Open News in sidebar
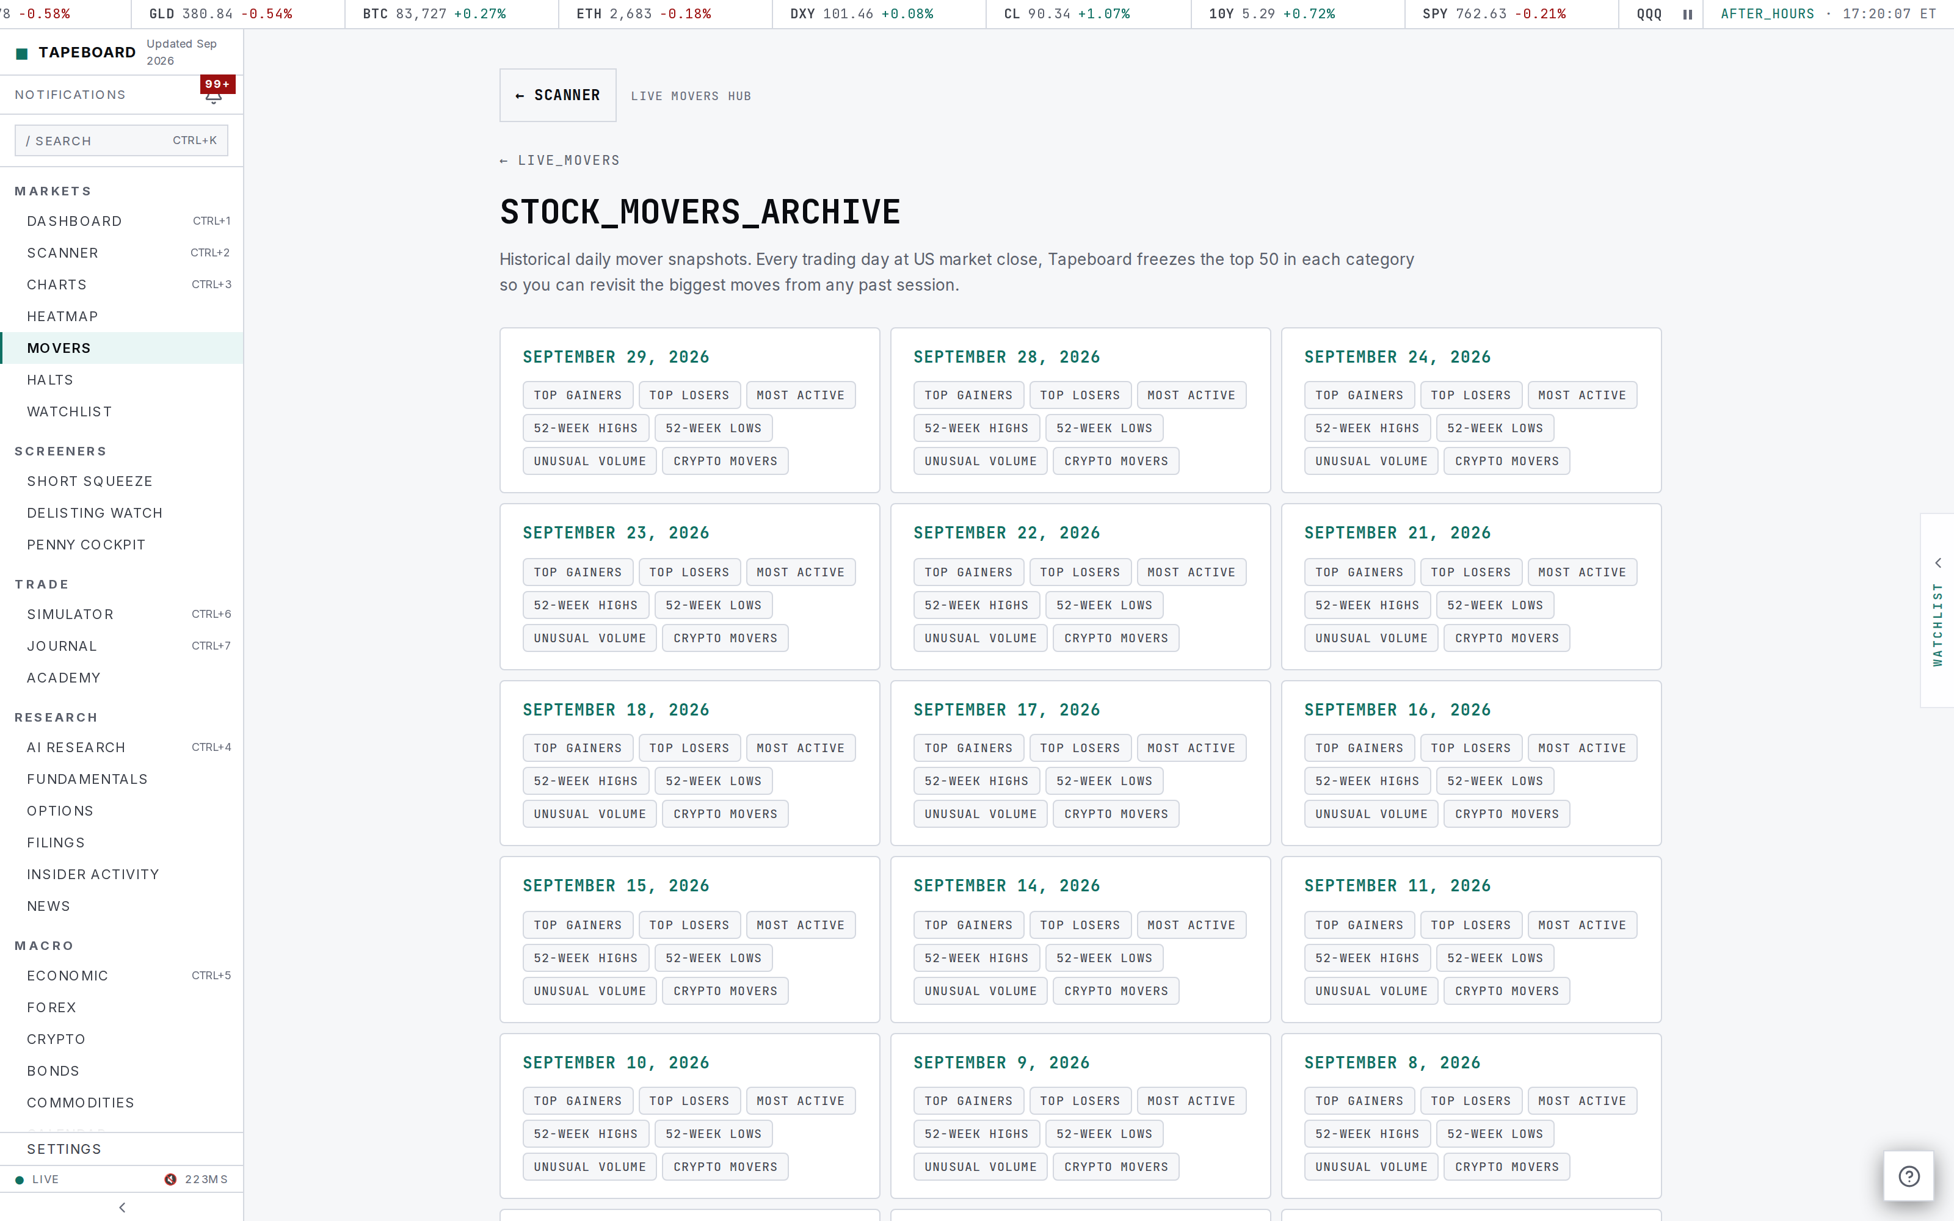This screenshot has height=1221, width=1954. [x=122, y=906]
